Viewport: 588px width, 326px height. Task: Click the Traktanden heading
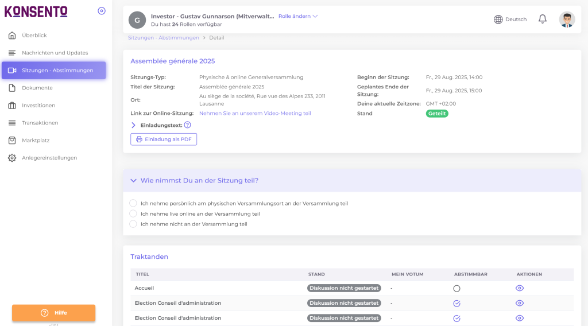[149, 257]
